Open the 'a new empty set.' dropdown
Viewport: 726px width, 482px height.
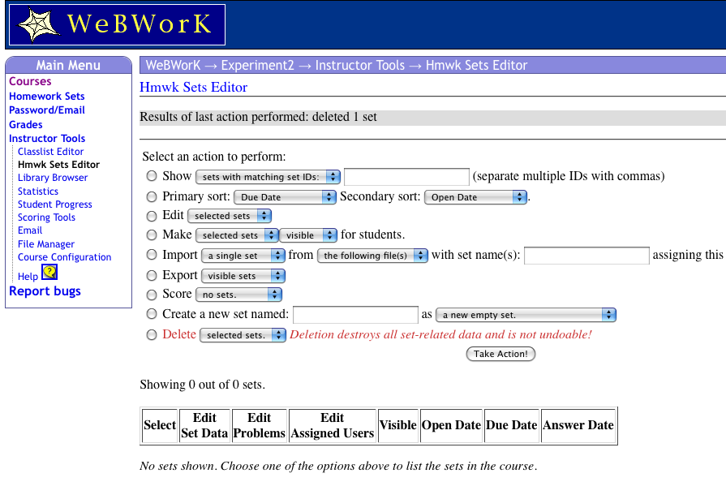526,315
